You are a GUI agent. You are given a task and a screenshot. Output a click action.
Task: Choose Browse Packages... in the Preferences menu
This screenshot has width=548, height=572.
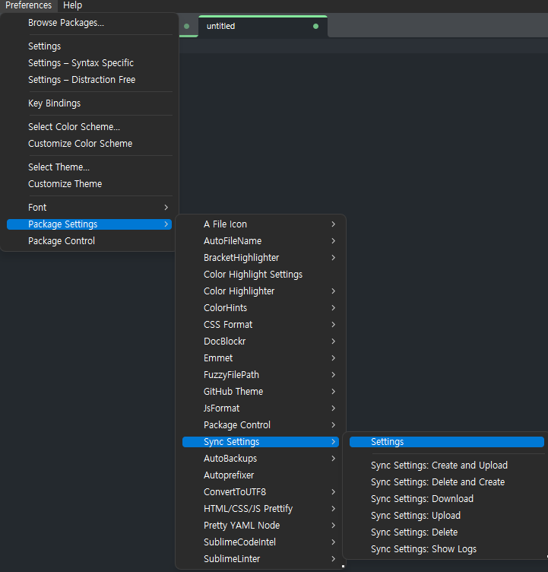(90, 23)
